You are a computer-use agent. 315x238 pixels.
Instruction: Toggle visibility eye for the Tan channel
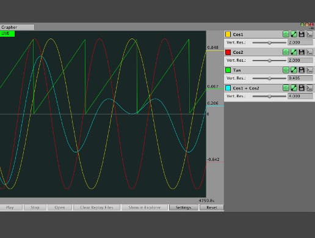[286, 70]
